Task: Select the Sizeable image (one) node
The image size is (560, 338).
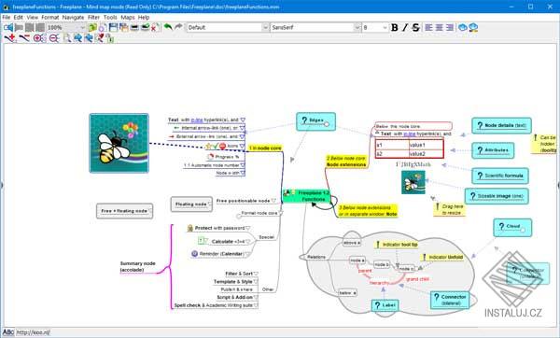Action: coord(497,196)
